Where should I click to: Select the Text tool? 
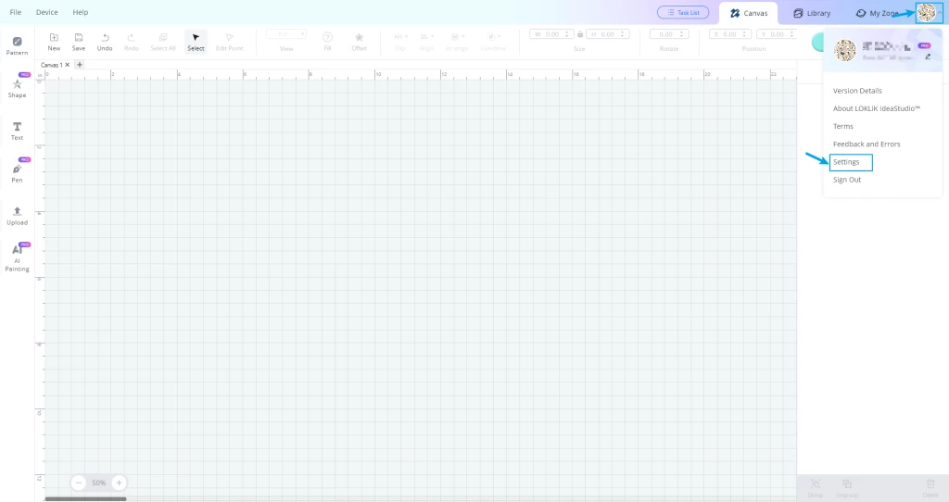pyautogui.click(x=17, y=131)
